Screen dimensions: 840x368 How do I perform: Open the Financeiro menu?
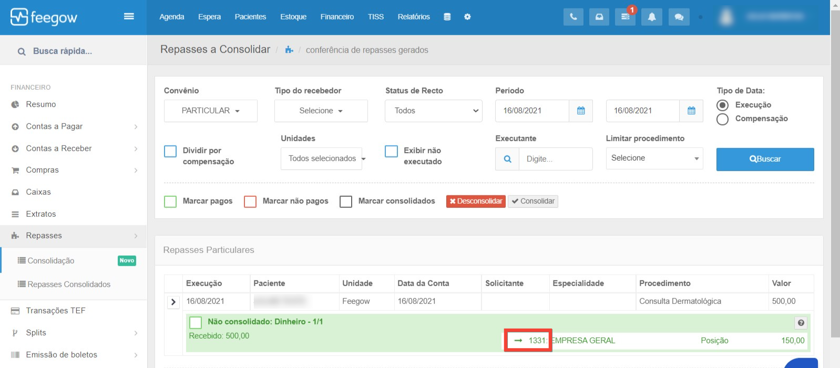(x=337, y=17)
